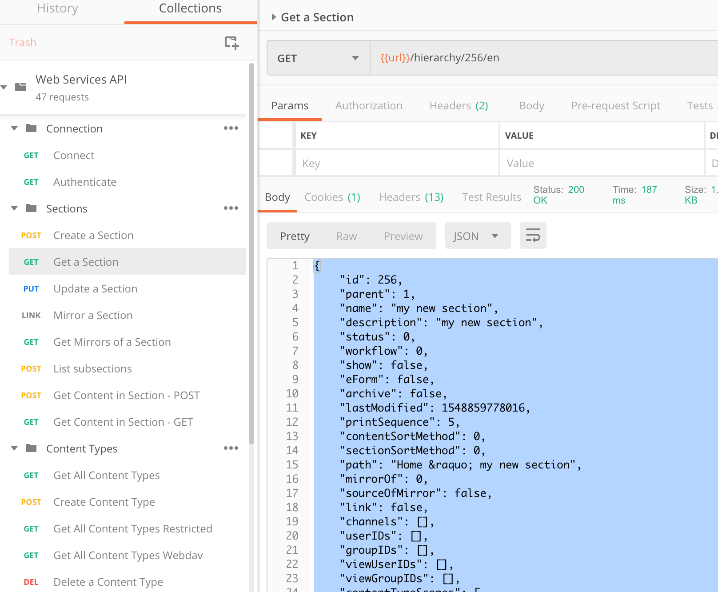Click the new collection icon

coord(231,43)
